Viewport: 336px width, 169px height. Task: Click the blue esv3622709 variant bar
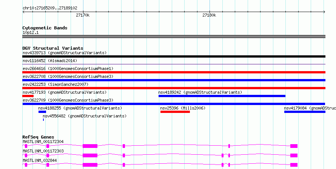pos(174,104)
